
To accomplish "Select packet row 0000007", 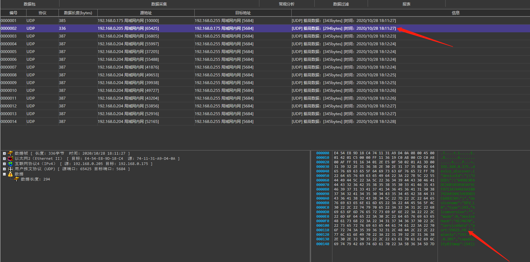I will coord(265,67).
